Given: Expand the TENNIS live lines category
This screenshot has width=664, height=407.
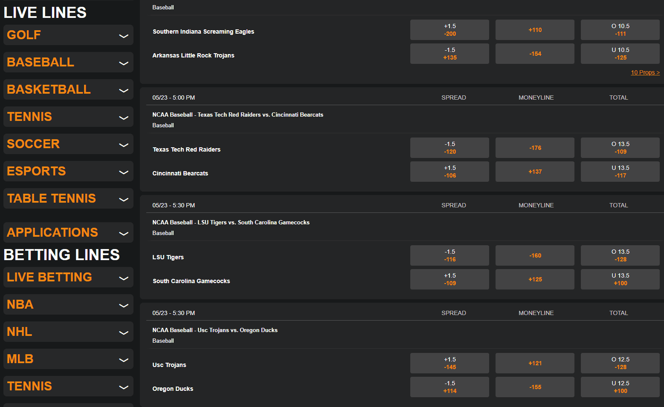Looking at the screenshot, I should (68, 117).
